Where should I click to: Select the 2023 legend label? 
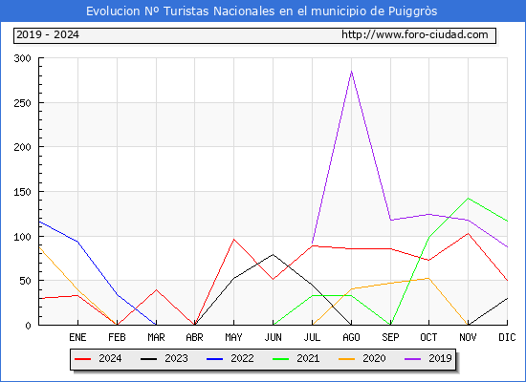[x=176, y=358]
